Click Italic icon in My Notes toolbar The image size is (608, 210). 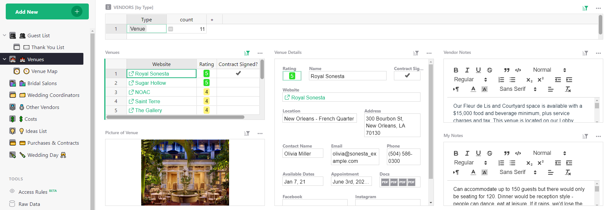tap(467, 153)
